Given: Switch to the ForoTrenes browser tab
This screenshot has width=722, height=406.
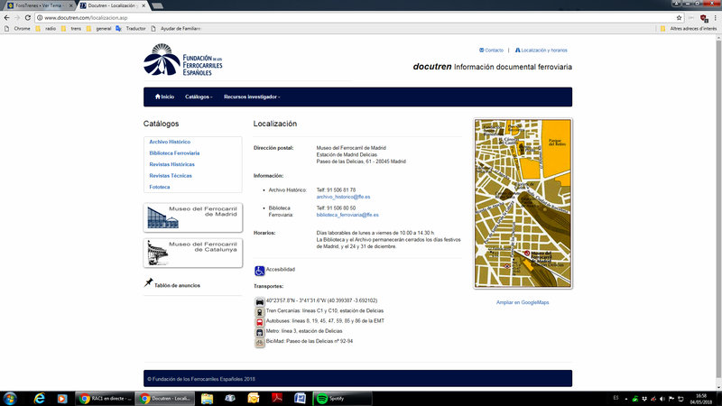Looking at the screenshot, I should tap(39, 5).
